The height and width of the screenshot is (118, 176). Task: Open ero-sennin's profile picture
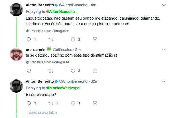(x=16, y=54)
